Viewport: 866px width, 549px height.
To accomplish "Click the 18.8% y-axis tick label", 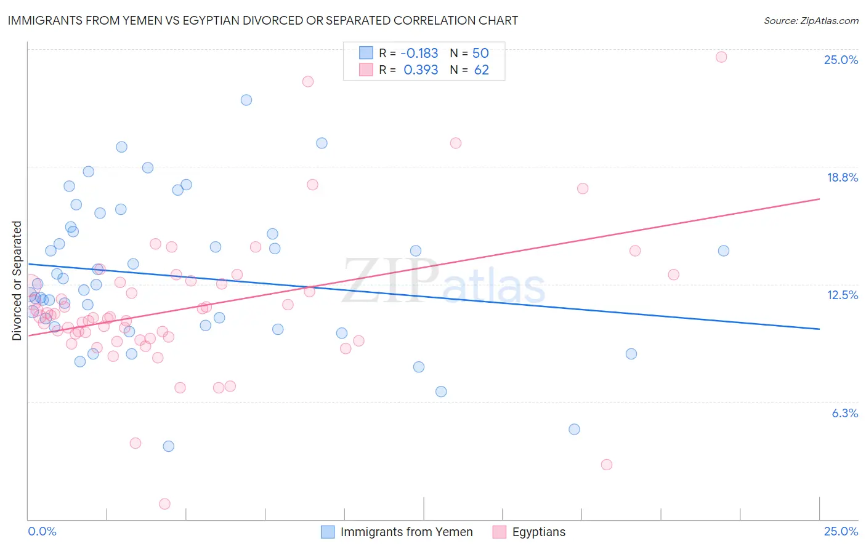I will pos(842,177).
